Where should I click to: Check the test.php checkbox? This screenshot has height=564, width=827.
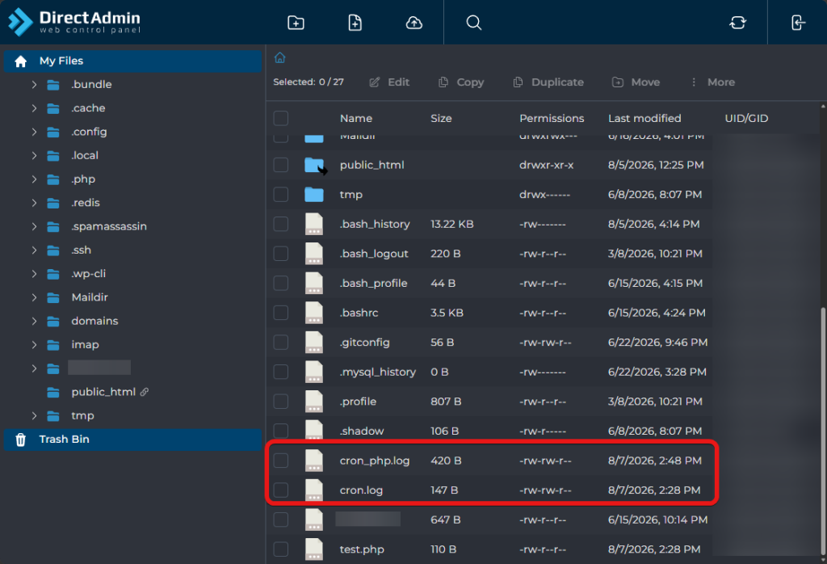[280, 549]
